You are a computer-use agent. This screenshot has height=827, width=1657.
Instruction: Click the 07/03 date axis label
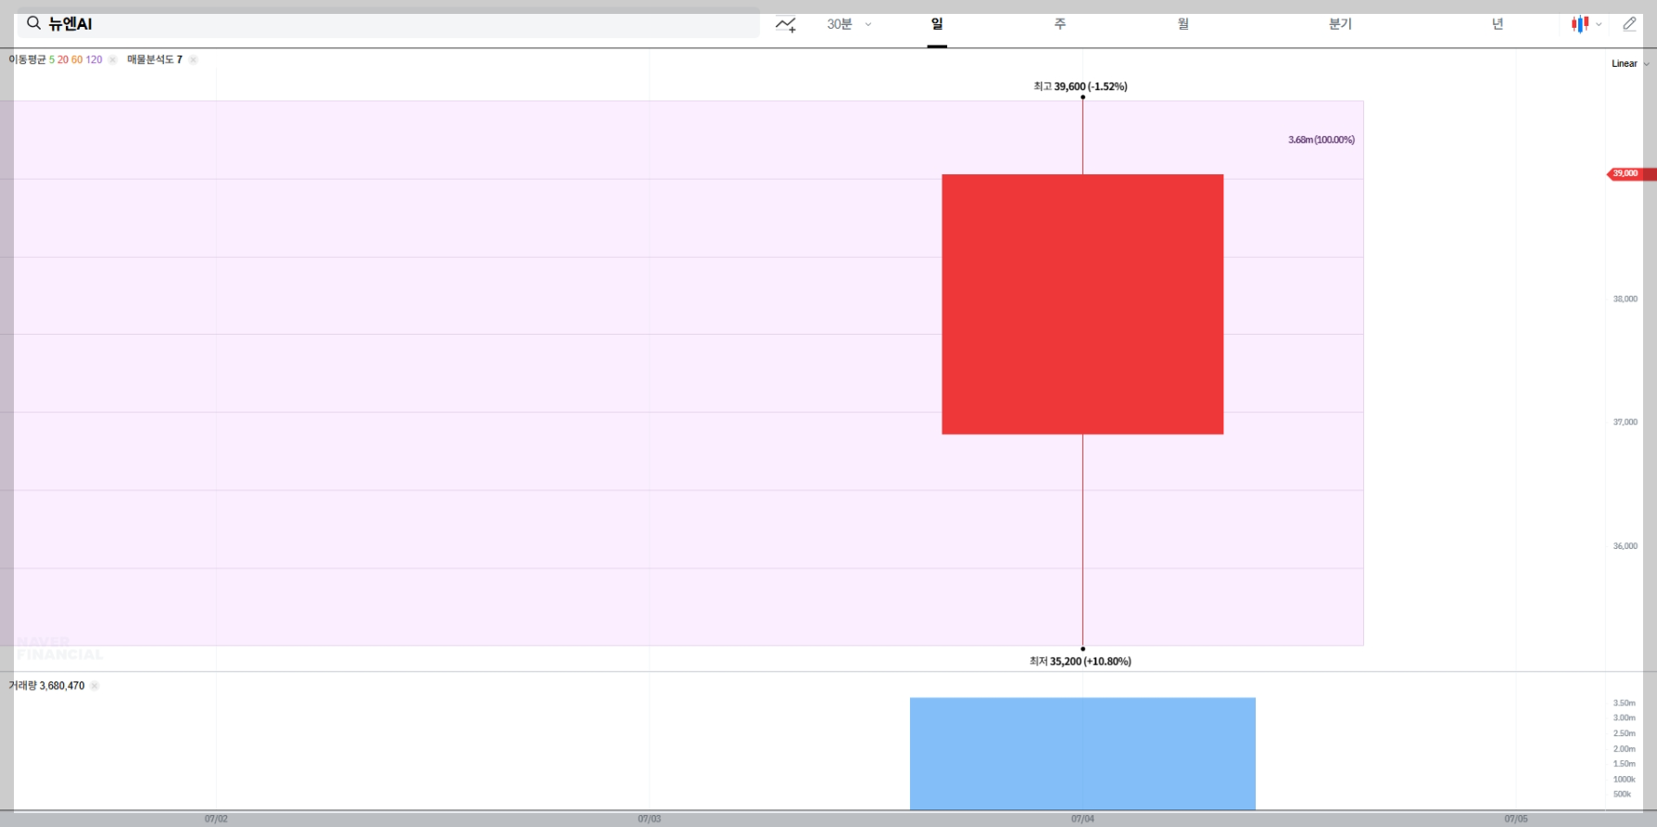click(650, 819)
